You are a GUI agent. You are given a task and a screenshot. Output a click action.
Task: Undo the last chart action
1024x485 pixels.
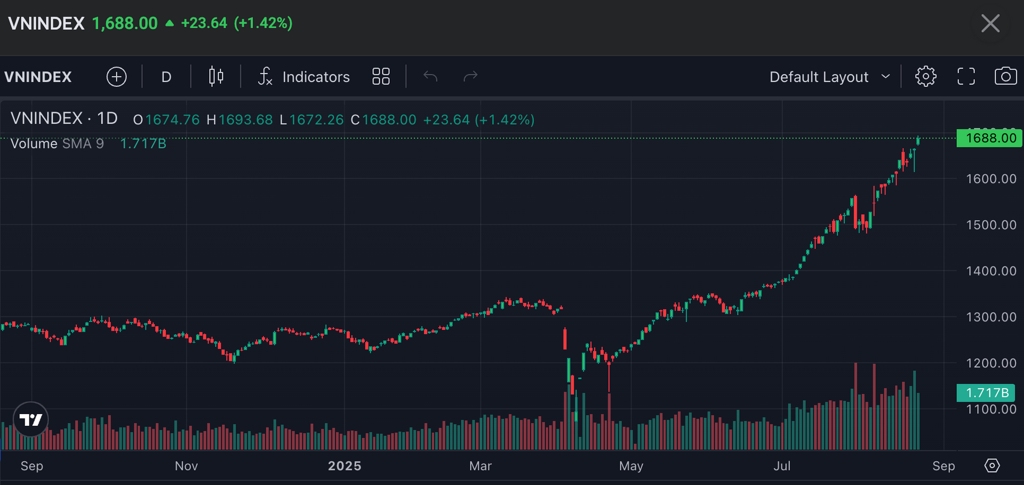(x=430, y=77)
